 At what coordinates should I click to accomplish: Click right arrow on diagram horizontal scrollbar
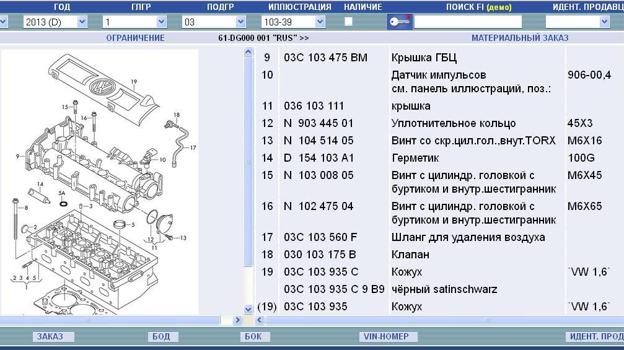237,320
